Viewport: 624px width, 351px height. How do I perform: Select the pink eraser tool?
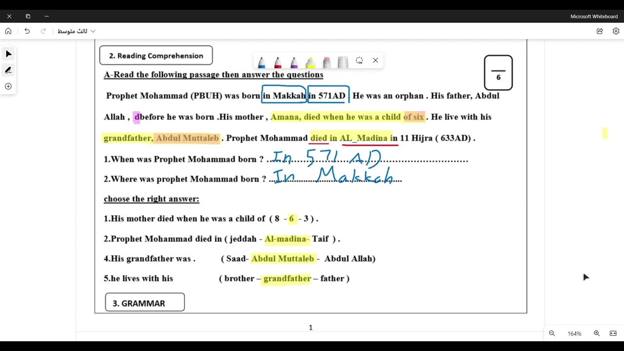tap(327, 61)
